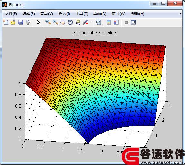
Task: Open the 桌面(D) menu
Action: point(100,14)
